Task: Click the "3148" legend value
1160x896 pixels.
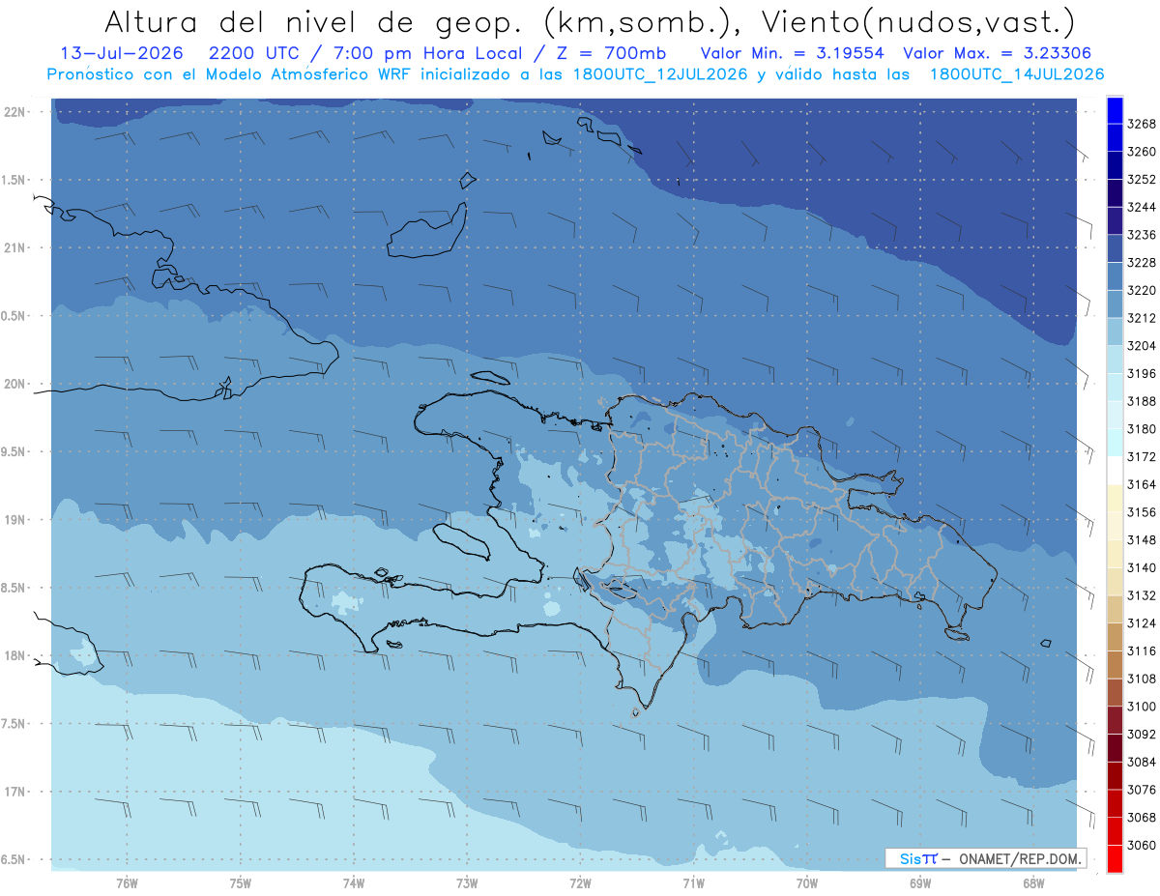Action: click(1142, 539)
